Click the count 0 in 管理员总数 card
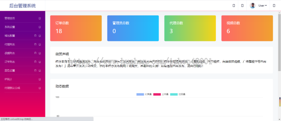 (x=114, y=31)
